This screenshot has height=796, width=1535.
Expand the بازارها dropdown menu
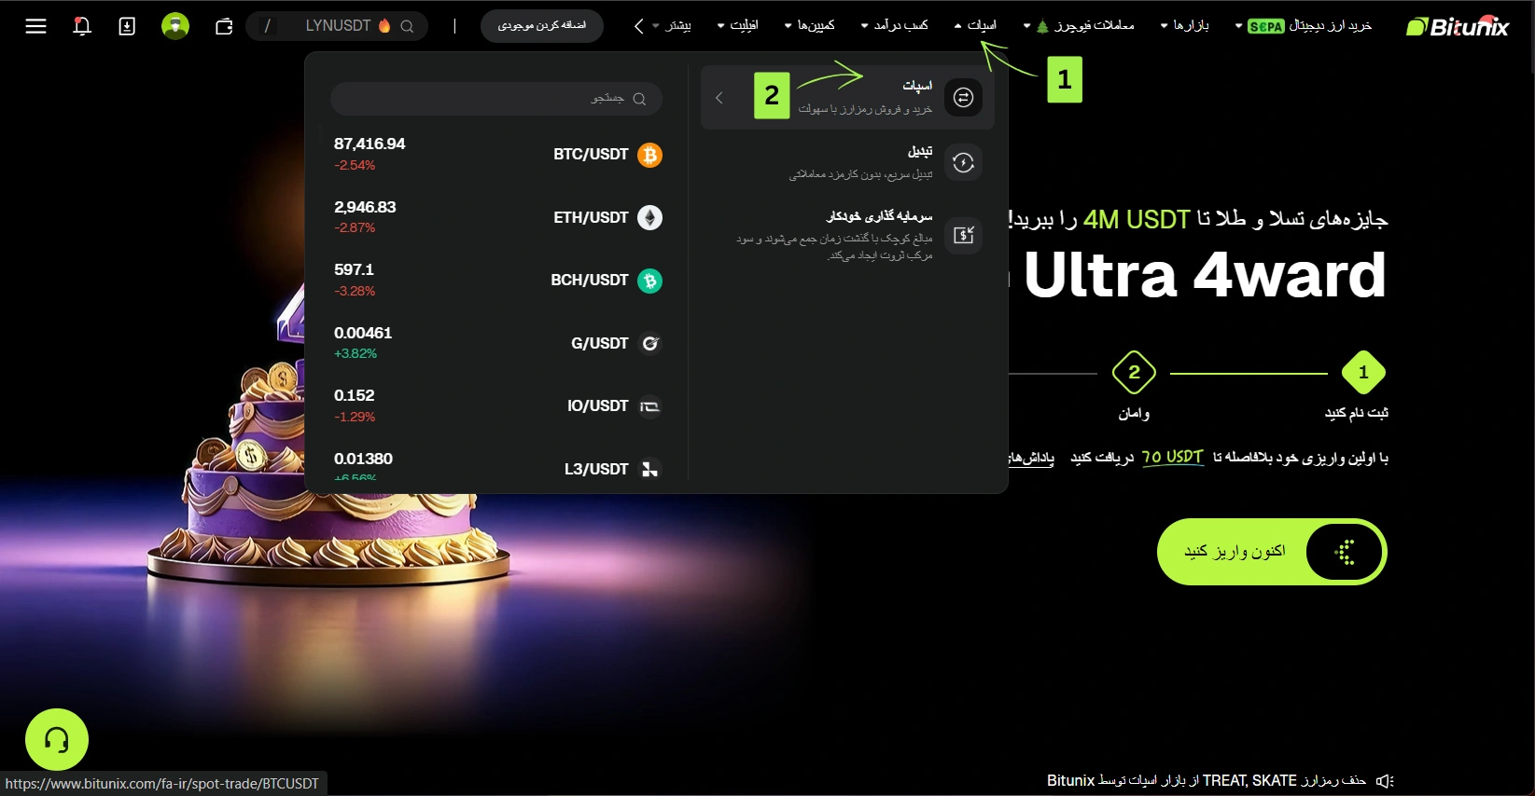coord(1185,26)
